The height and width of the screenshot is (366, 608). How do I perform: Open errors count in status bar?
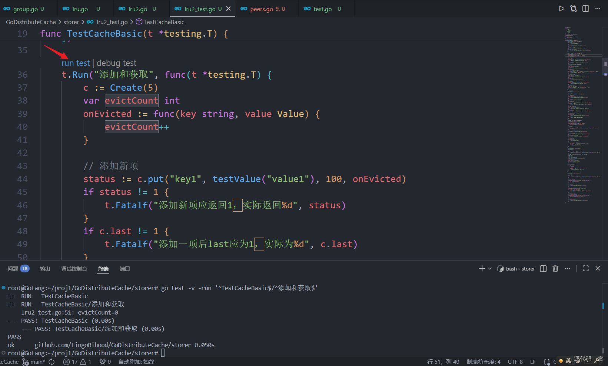click(x=70, y=362)
